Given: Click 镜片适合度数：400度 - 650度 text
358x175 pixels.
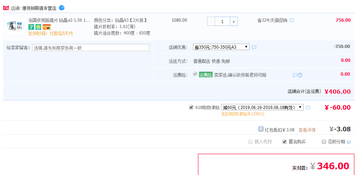Looking at the screenshot, I should (x=122, y=33).
